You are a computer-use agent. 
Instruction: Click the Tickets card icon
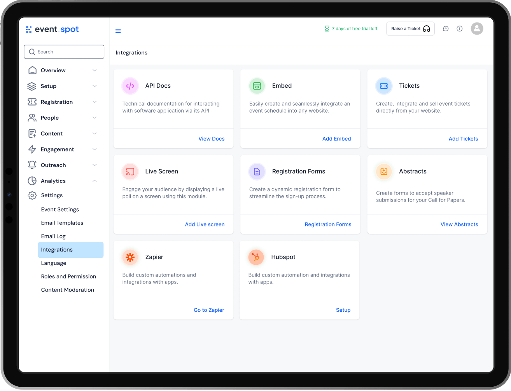(x=384, y=86)
